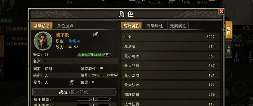Click the 弓箭手 profession link

click(x=74, y=41)
